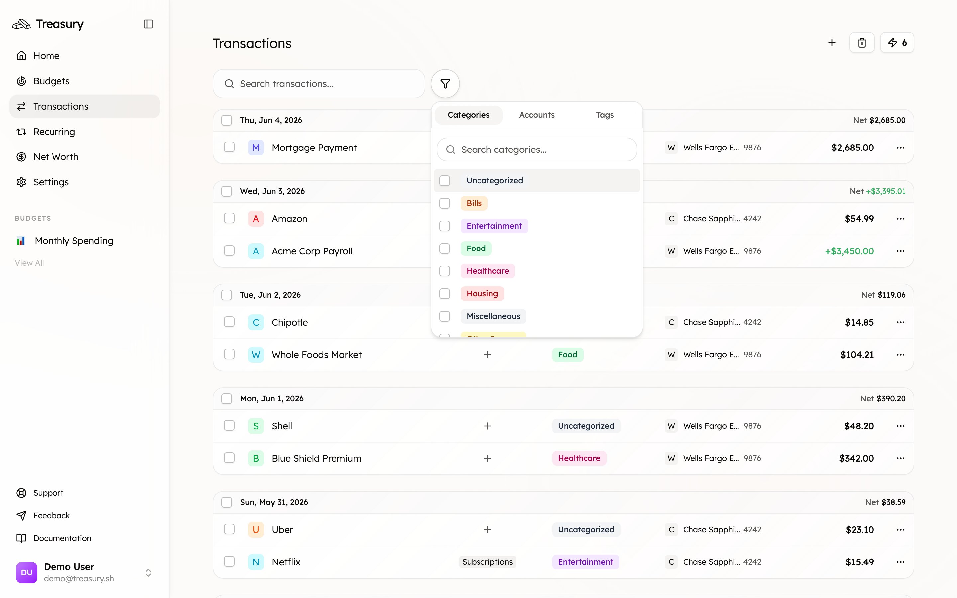Open the Monthly Spending budget
The image size is (957, 598).
74,241
